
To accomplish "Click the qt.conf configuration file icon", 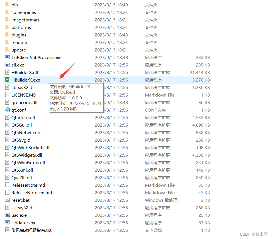I will pos(8,110).
